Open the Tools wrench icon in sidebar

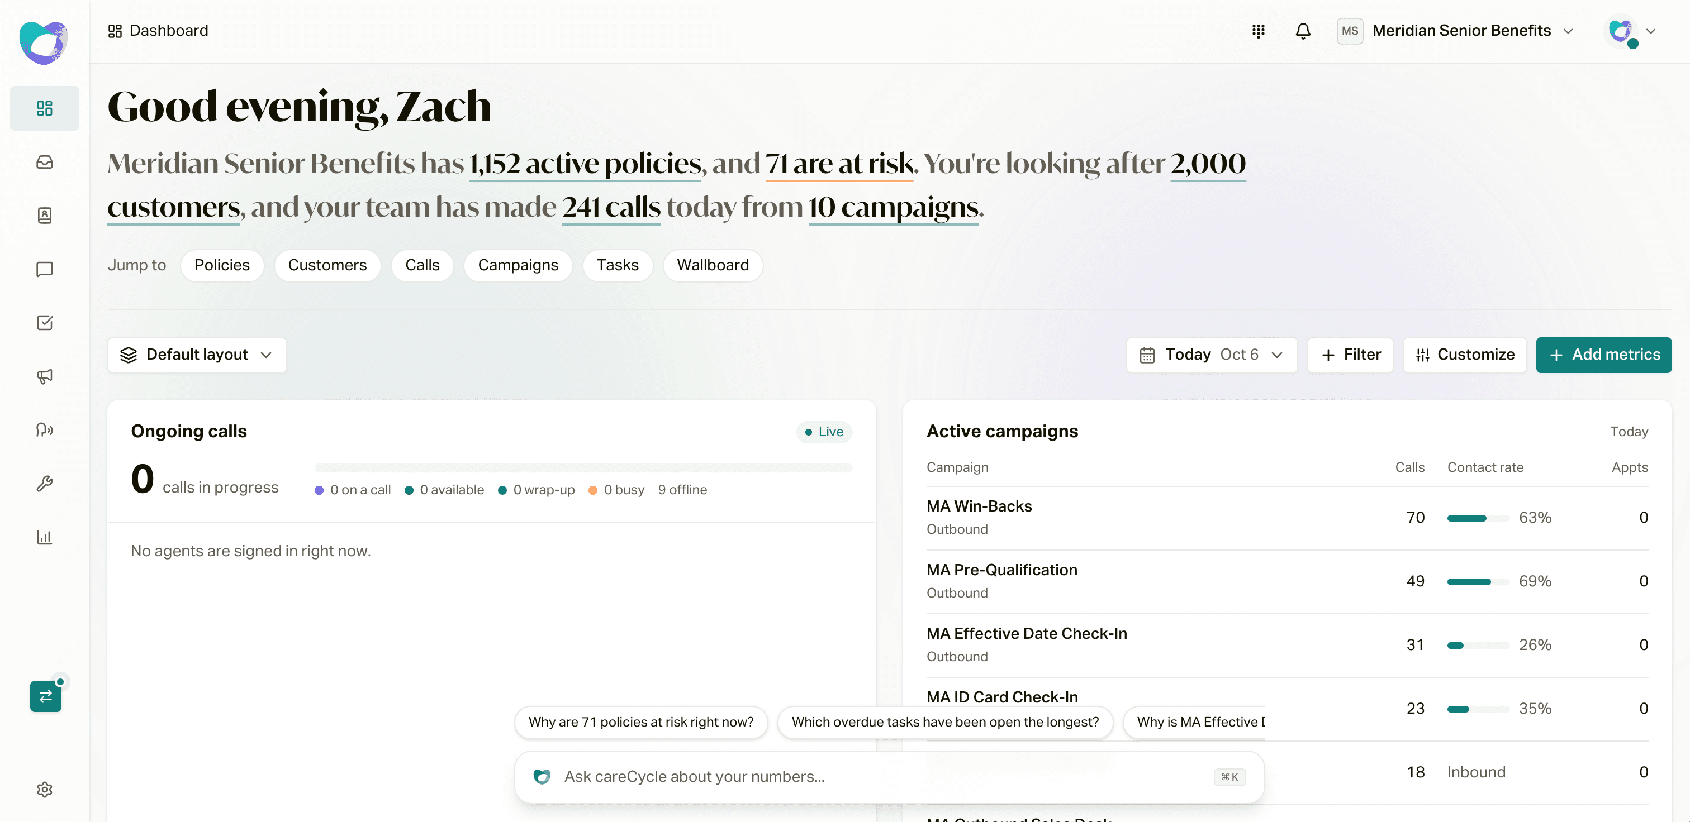click(x=45, y=484)
